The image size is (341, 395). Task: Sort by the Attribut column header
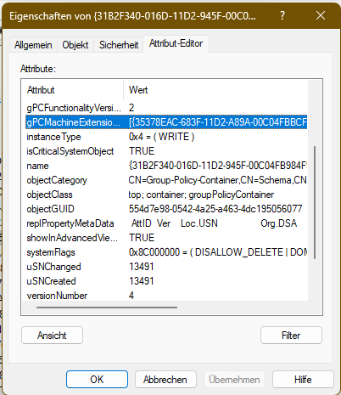[73, 90]
